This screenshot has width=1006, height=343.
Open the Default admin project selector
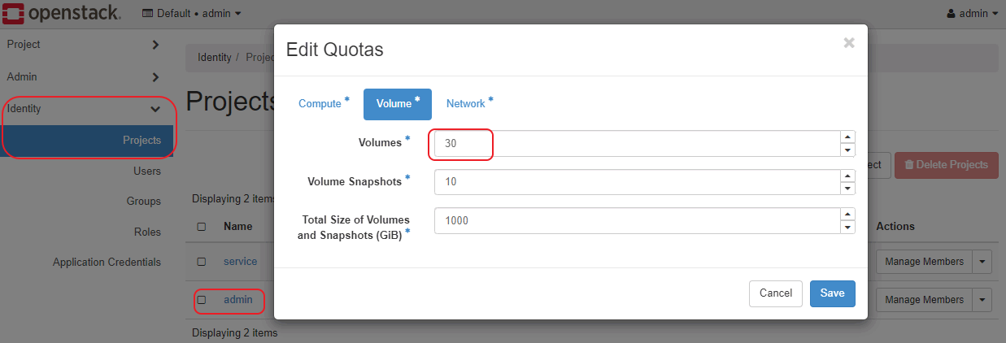point(191,14)
